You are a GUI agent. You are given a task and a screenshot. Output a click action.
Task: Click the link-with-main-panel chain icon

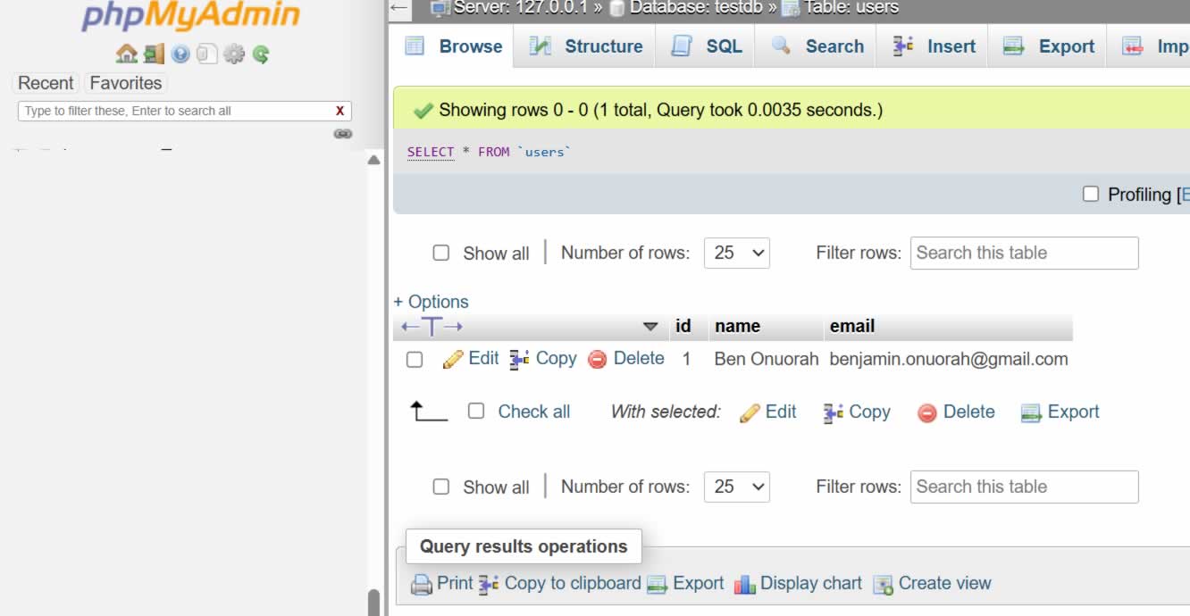point(343,134)
